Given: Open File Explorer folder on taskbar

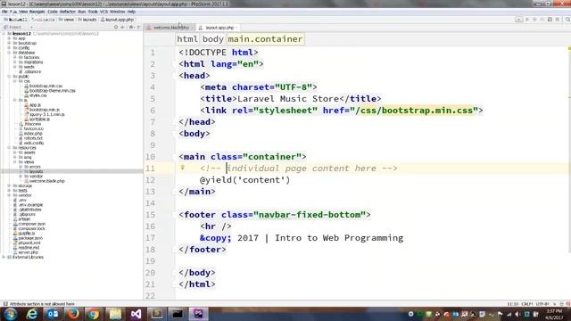Looking at the screenshot, I should pyautogui.click(x=115, y=314).
